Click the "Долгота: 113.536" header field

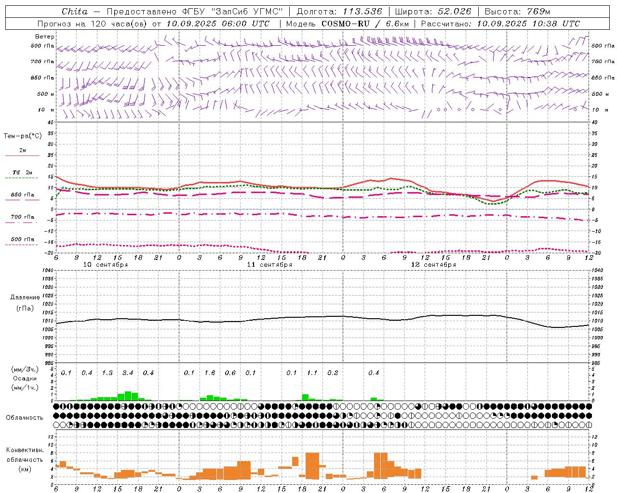pos(339,12)
